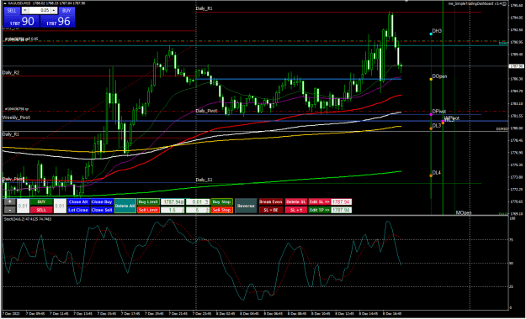Click the Reverse button
The image size is (526, 319).
point(246,206)
